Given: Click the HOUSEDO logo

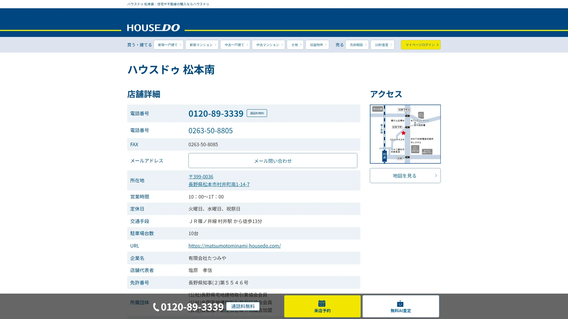Looking at the screenshot, I should 153,28.
